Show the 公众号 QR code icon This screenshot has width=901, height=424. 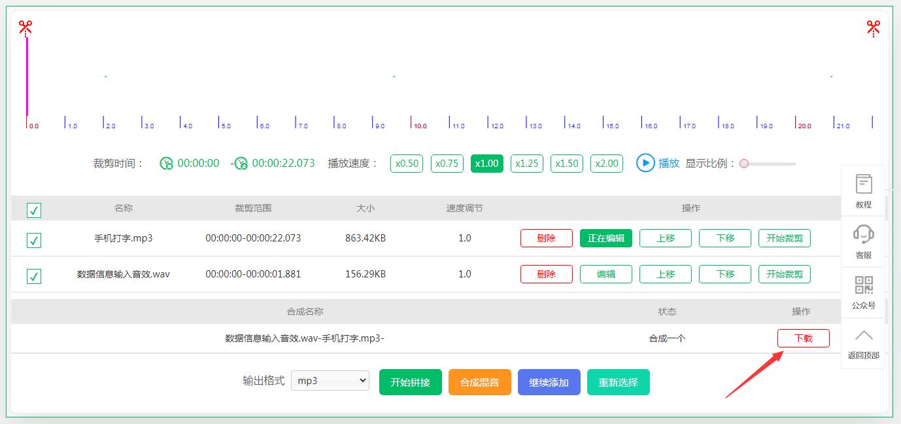click(x=863, y=292)
